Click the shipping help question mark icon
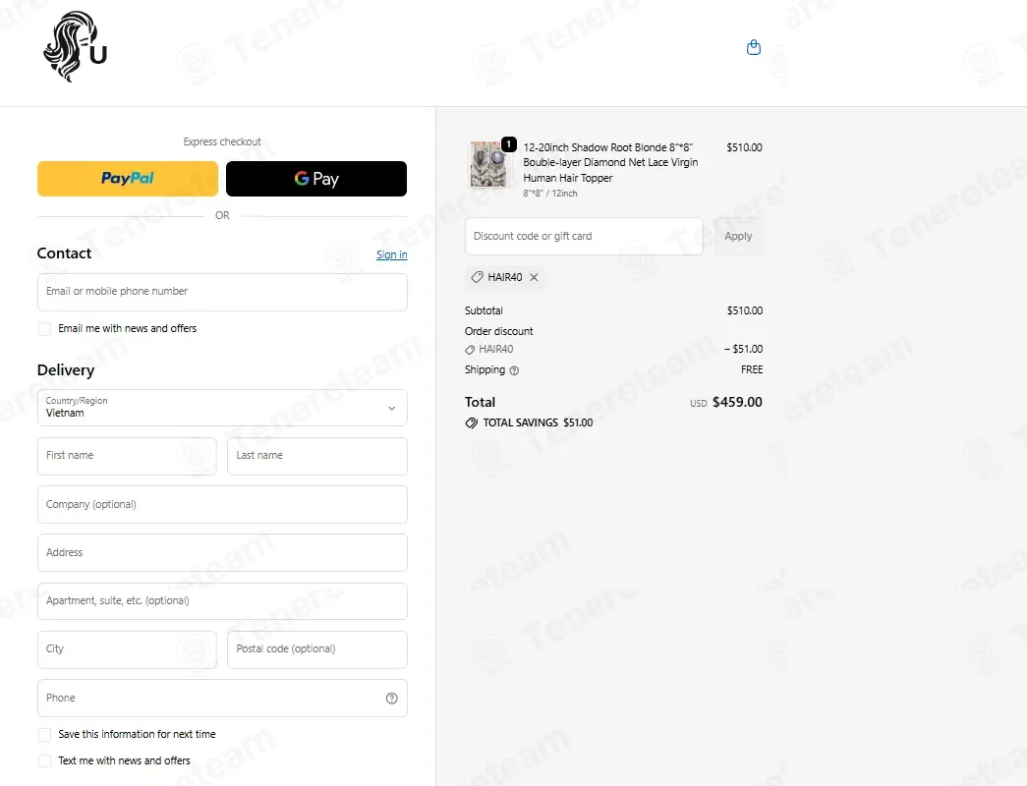This screenshot has width=1027, height=786. [x=514, y=370]
